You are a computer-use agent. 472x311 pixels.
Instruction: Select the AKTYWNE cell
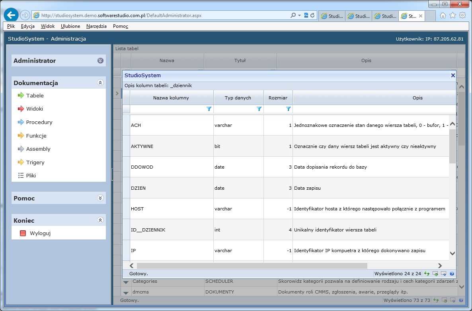[x=172, y=146]
